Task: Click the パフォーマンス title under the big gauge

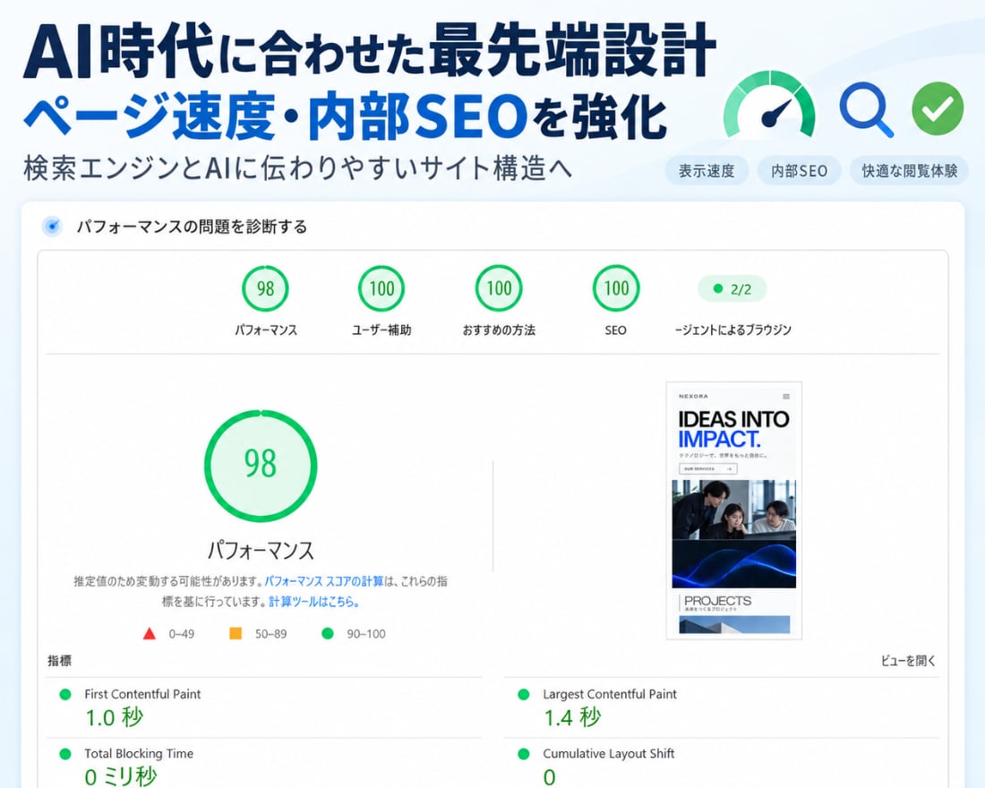Action: (x=261, y=551)
